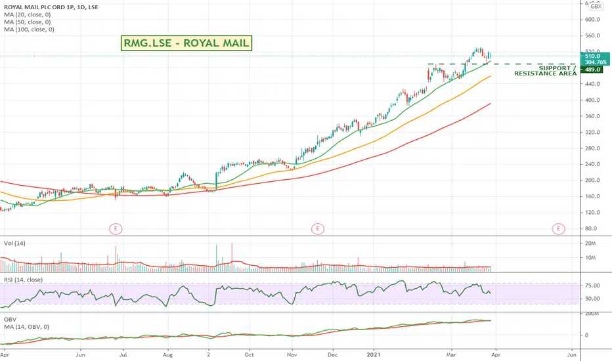Select the MA (100, close, 0) legend
This screenshot has height=361, width=612.
tap(30, 30)
